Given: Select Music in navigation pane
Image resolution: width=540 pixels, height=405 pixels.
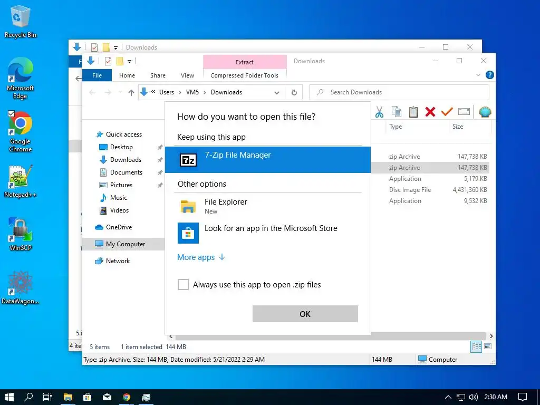Looking at the screenshot, I should coord(119,198).
